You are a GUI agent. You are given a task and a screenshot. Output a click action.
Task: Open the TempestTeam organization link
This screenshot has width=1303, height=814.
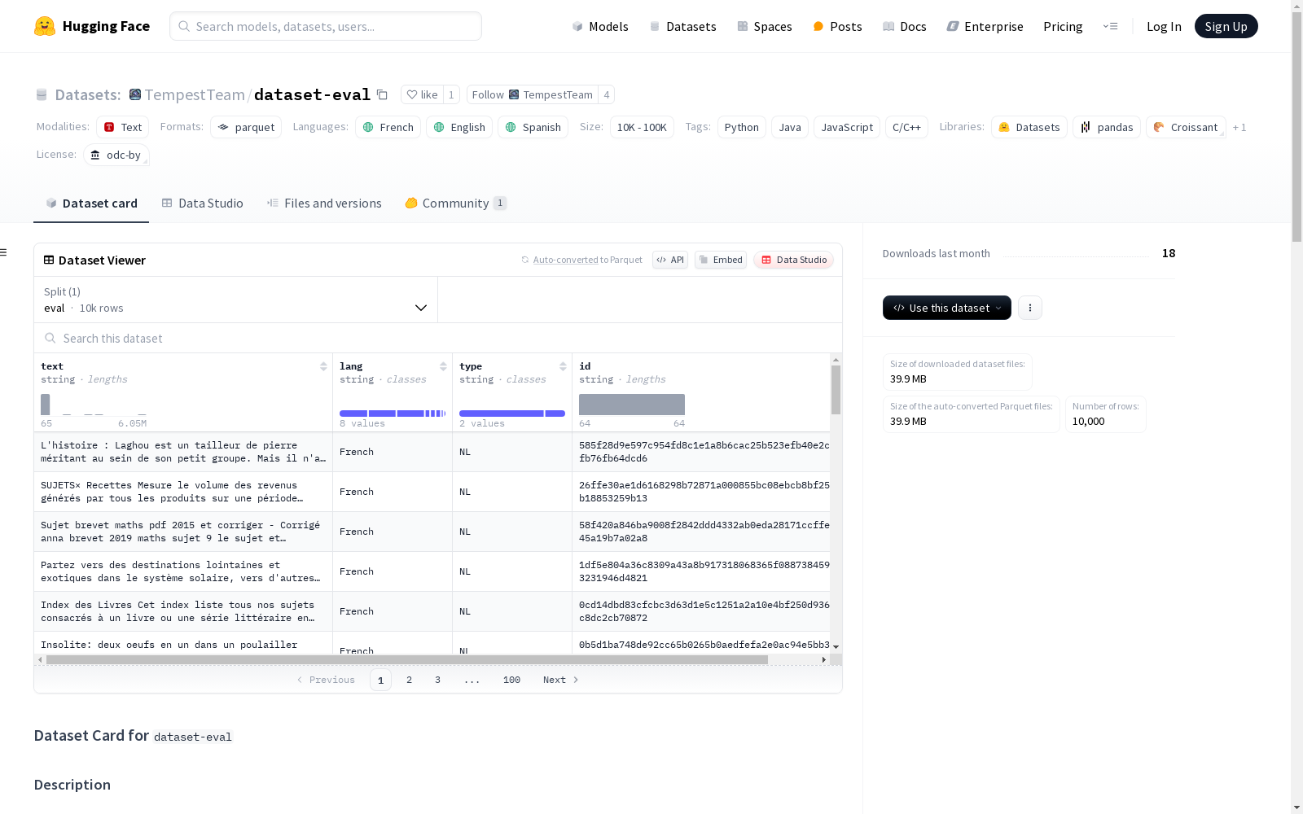pos(195,94)
